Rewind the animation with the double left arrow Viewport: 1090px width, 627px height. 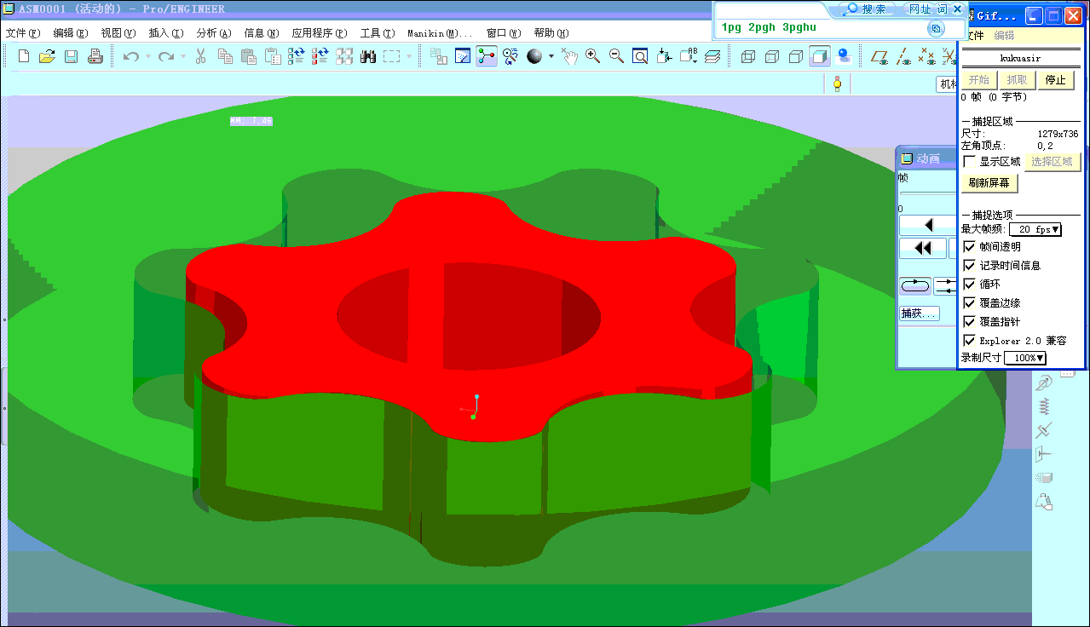(922, 248)
